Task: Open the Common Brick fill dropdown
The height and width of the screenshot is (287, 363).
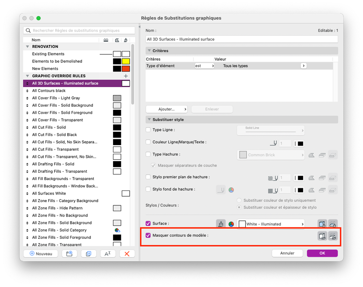Action: click(x=271, y=155)
